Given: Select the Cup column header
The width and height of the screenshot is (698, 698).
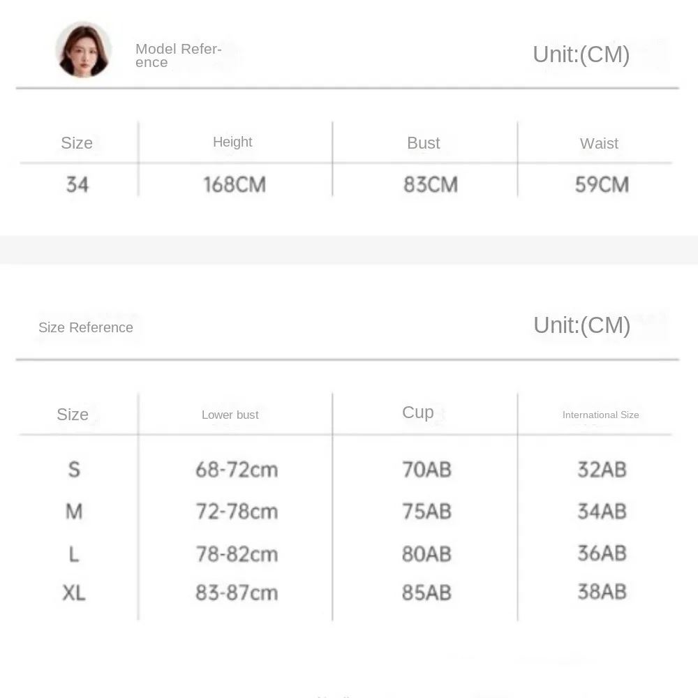Looking at the screenshot, I should pyautogui.click(x=417, y=413).
